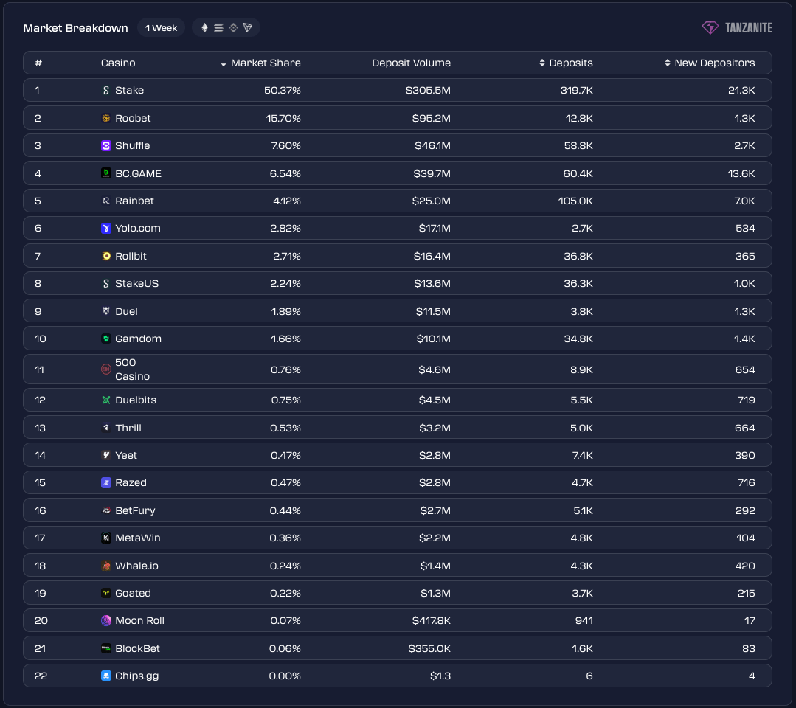Screen dimensions: 796x708
Task: Click the Market Breakdown title
Action: click(76, 28)
